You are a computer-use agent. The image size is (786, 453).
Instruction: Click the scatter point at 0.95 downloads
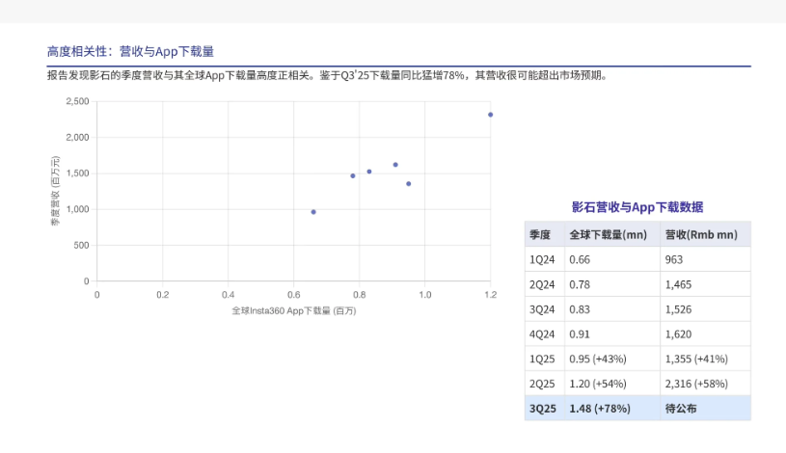coord(409,184)
